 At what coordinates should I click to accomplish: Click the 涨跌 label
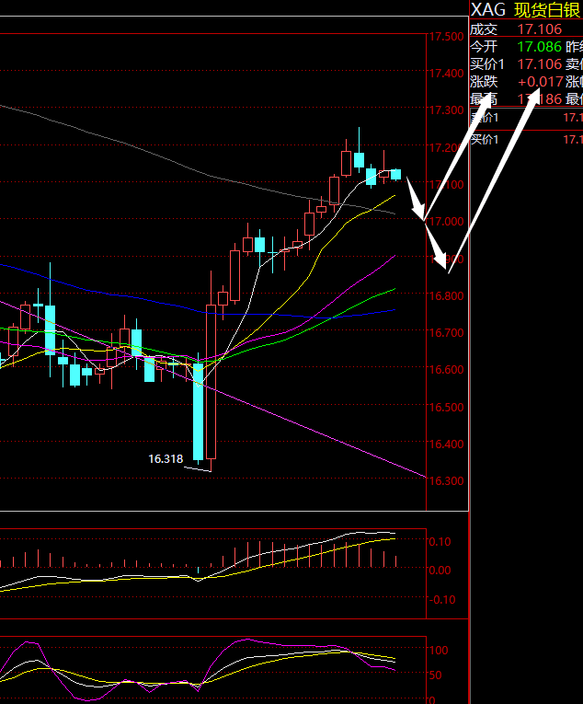(x=484, y=82)
